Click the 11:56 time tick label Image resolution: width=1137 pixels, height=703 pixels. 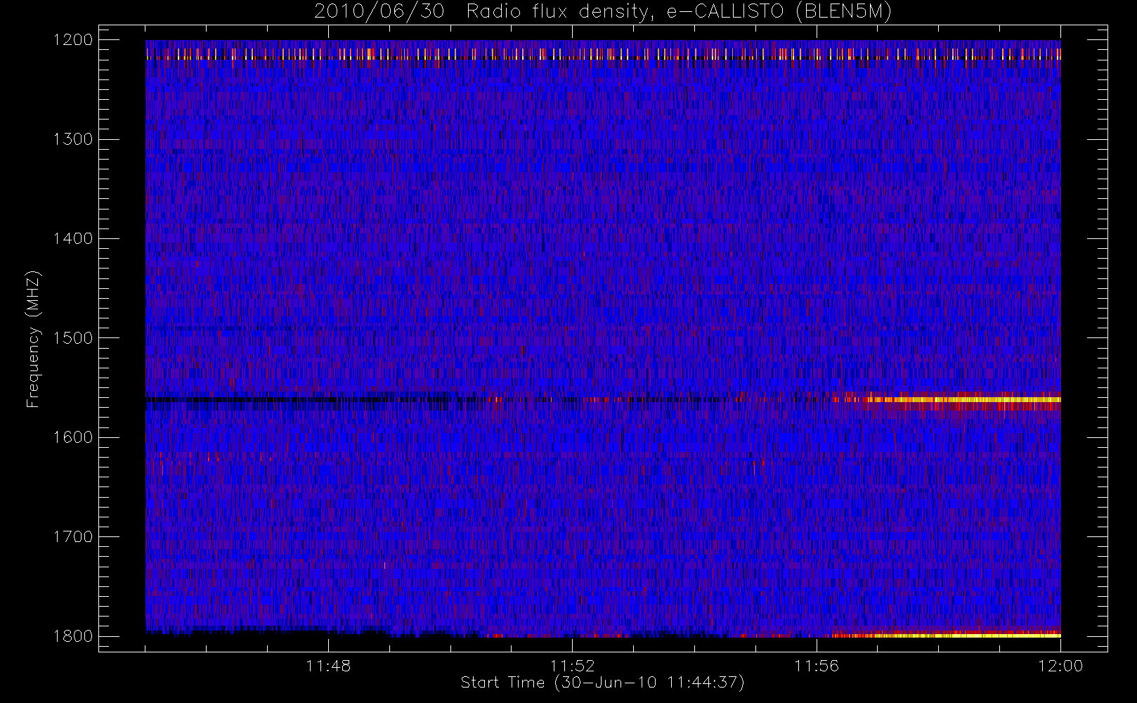point(817,666)
